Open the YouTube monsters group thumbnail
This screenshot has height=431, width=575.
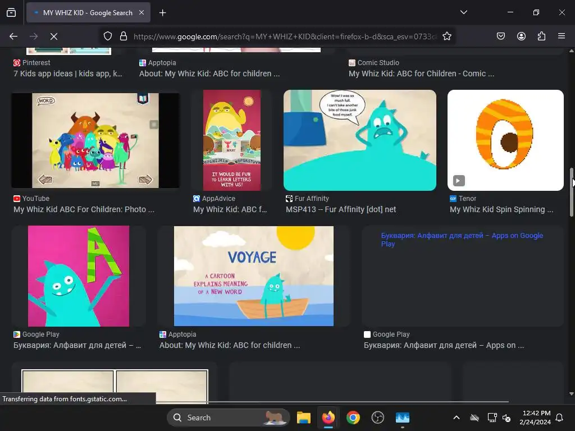(x=95, y=140)
